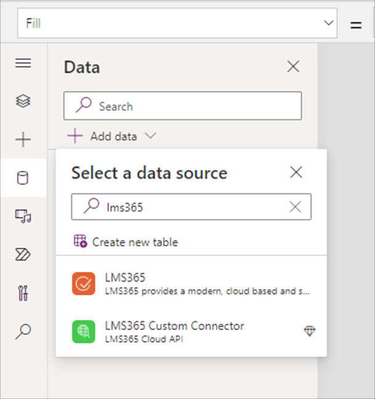Select LMS365 Custom Connector entry
Viewport: 375px width, 399px height.
[x=185, y=331]
